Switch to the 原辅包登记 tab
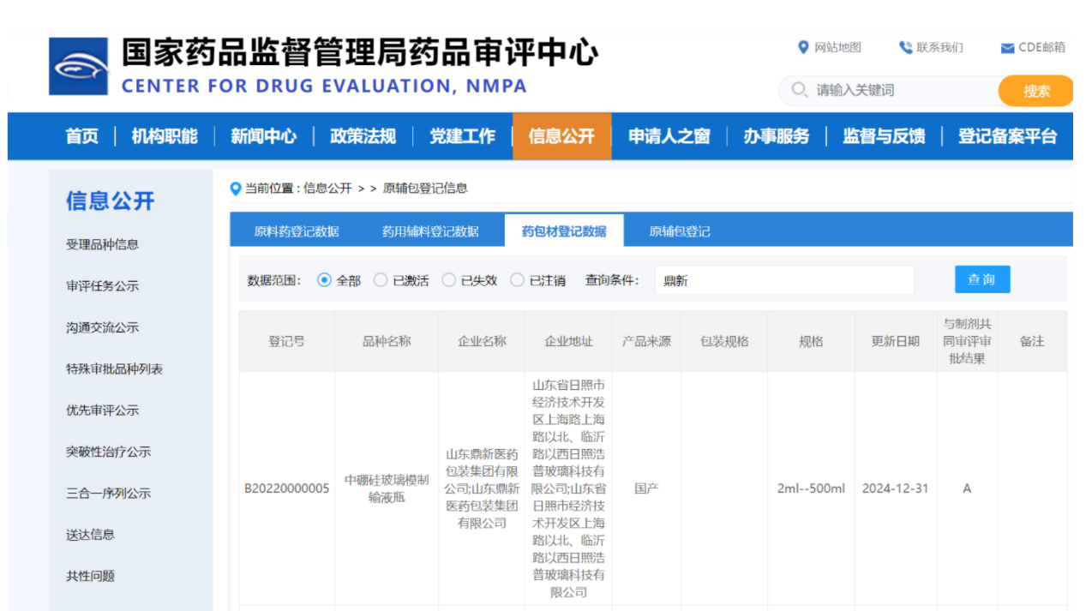 coord(680,231)
